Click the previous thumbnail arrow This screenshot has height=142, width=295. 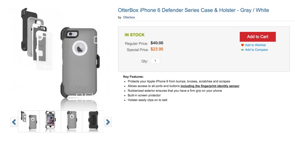(14, 122)
